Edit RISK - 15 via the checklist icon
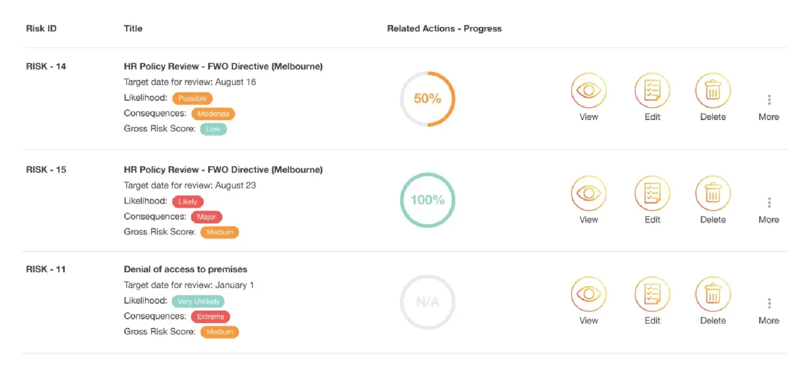805x375 pixels. (652, 193)
